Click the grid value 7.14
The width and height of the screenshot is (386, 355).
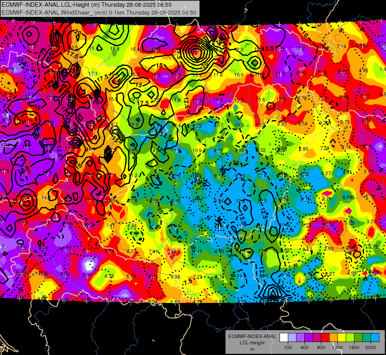(341, 46)
